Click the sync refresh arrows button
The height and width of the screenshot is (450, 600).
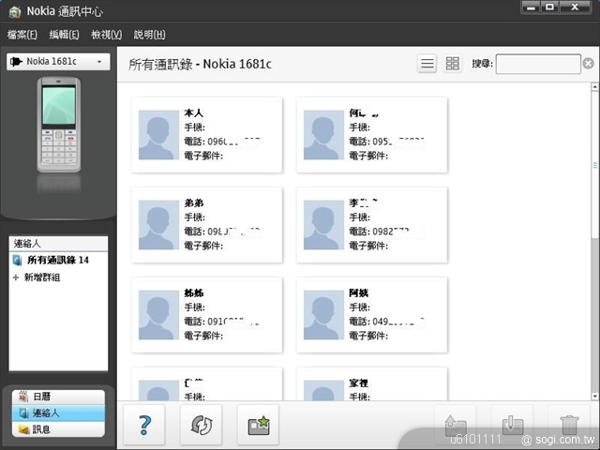(x=202, y=425)
